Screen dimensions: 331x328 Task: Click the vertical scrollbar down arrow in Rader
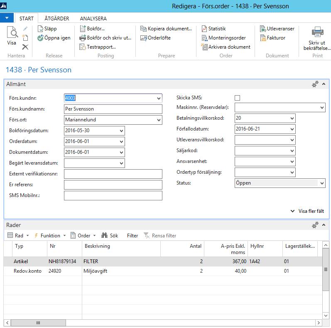326,316
